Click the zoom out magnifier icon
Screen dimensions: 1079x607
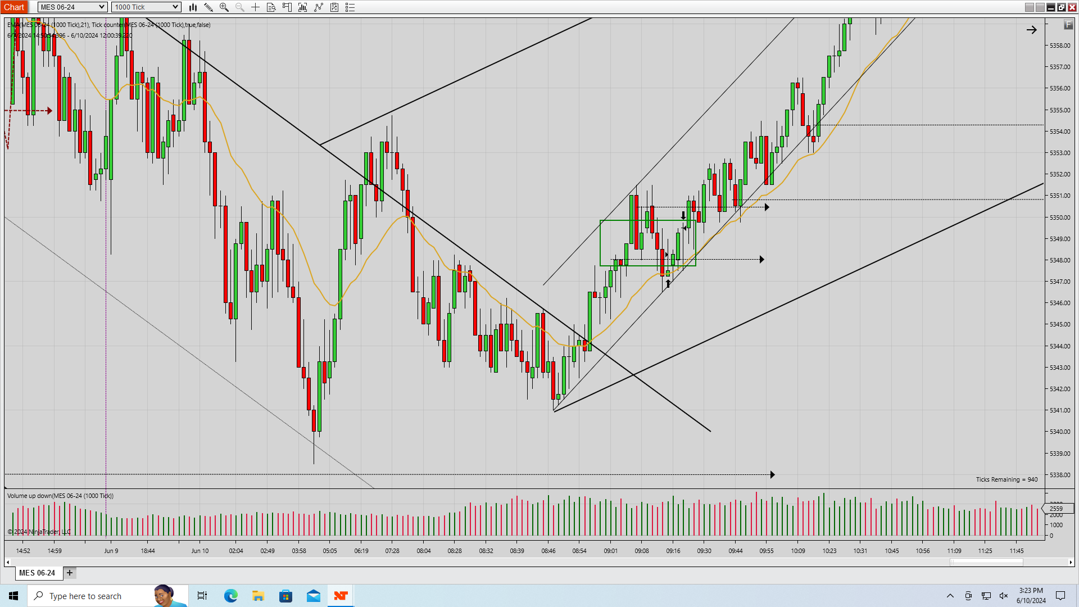click(x=240, y=7)
